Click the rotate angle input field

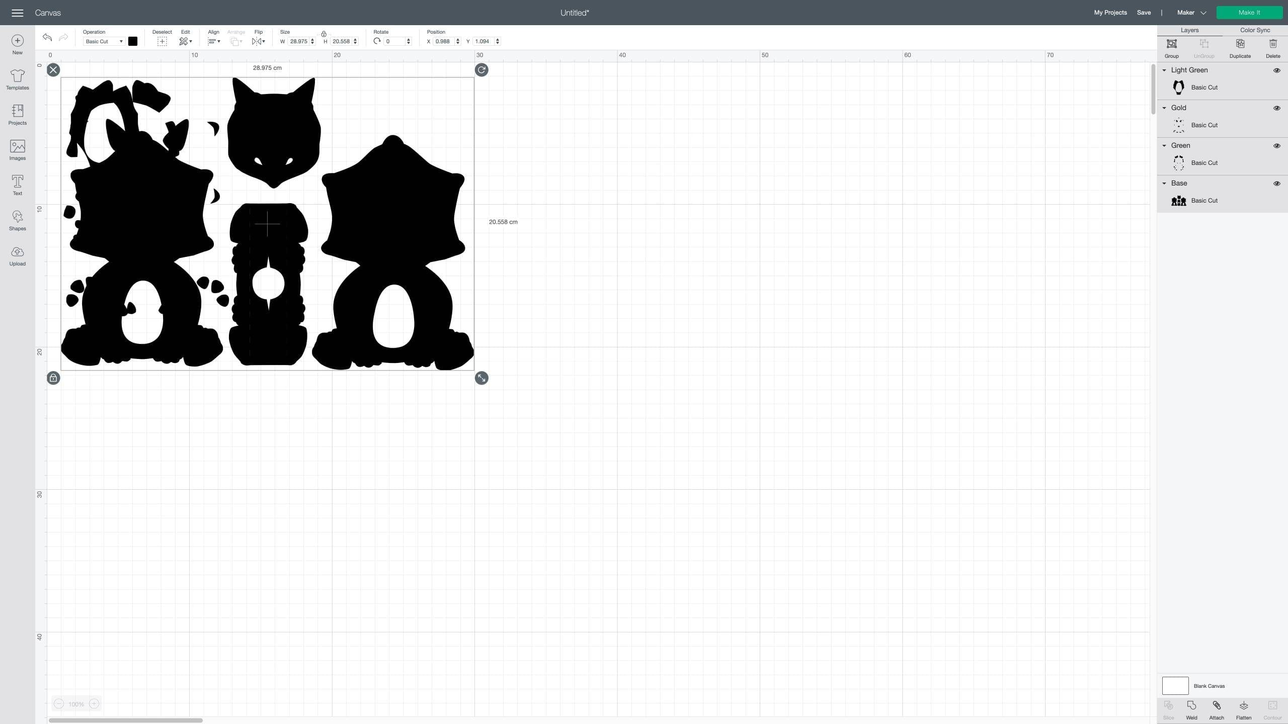[394, 41]
